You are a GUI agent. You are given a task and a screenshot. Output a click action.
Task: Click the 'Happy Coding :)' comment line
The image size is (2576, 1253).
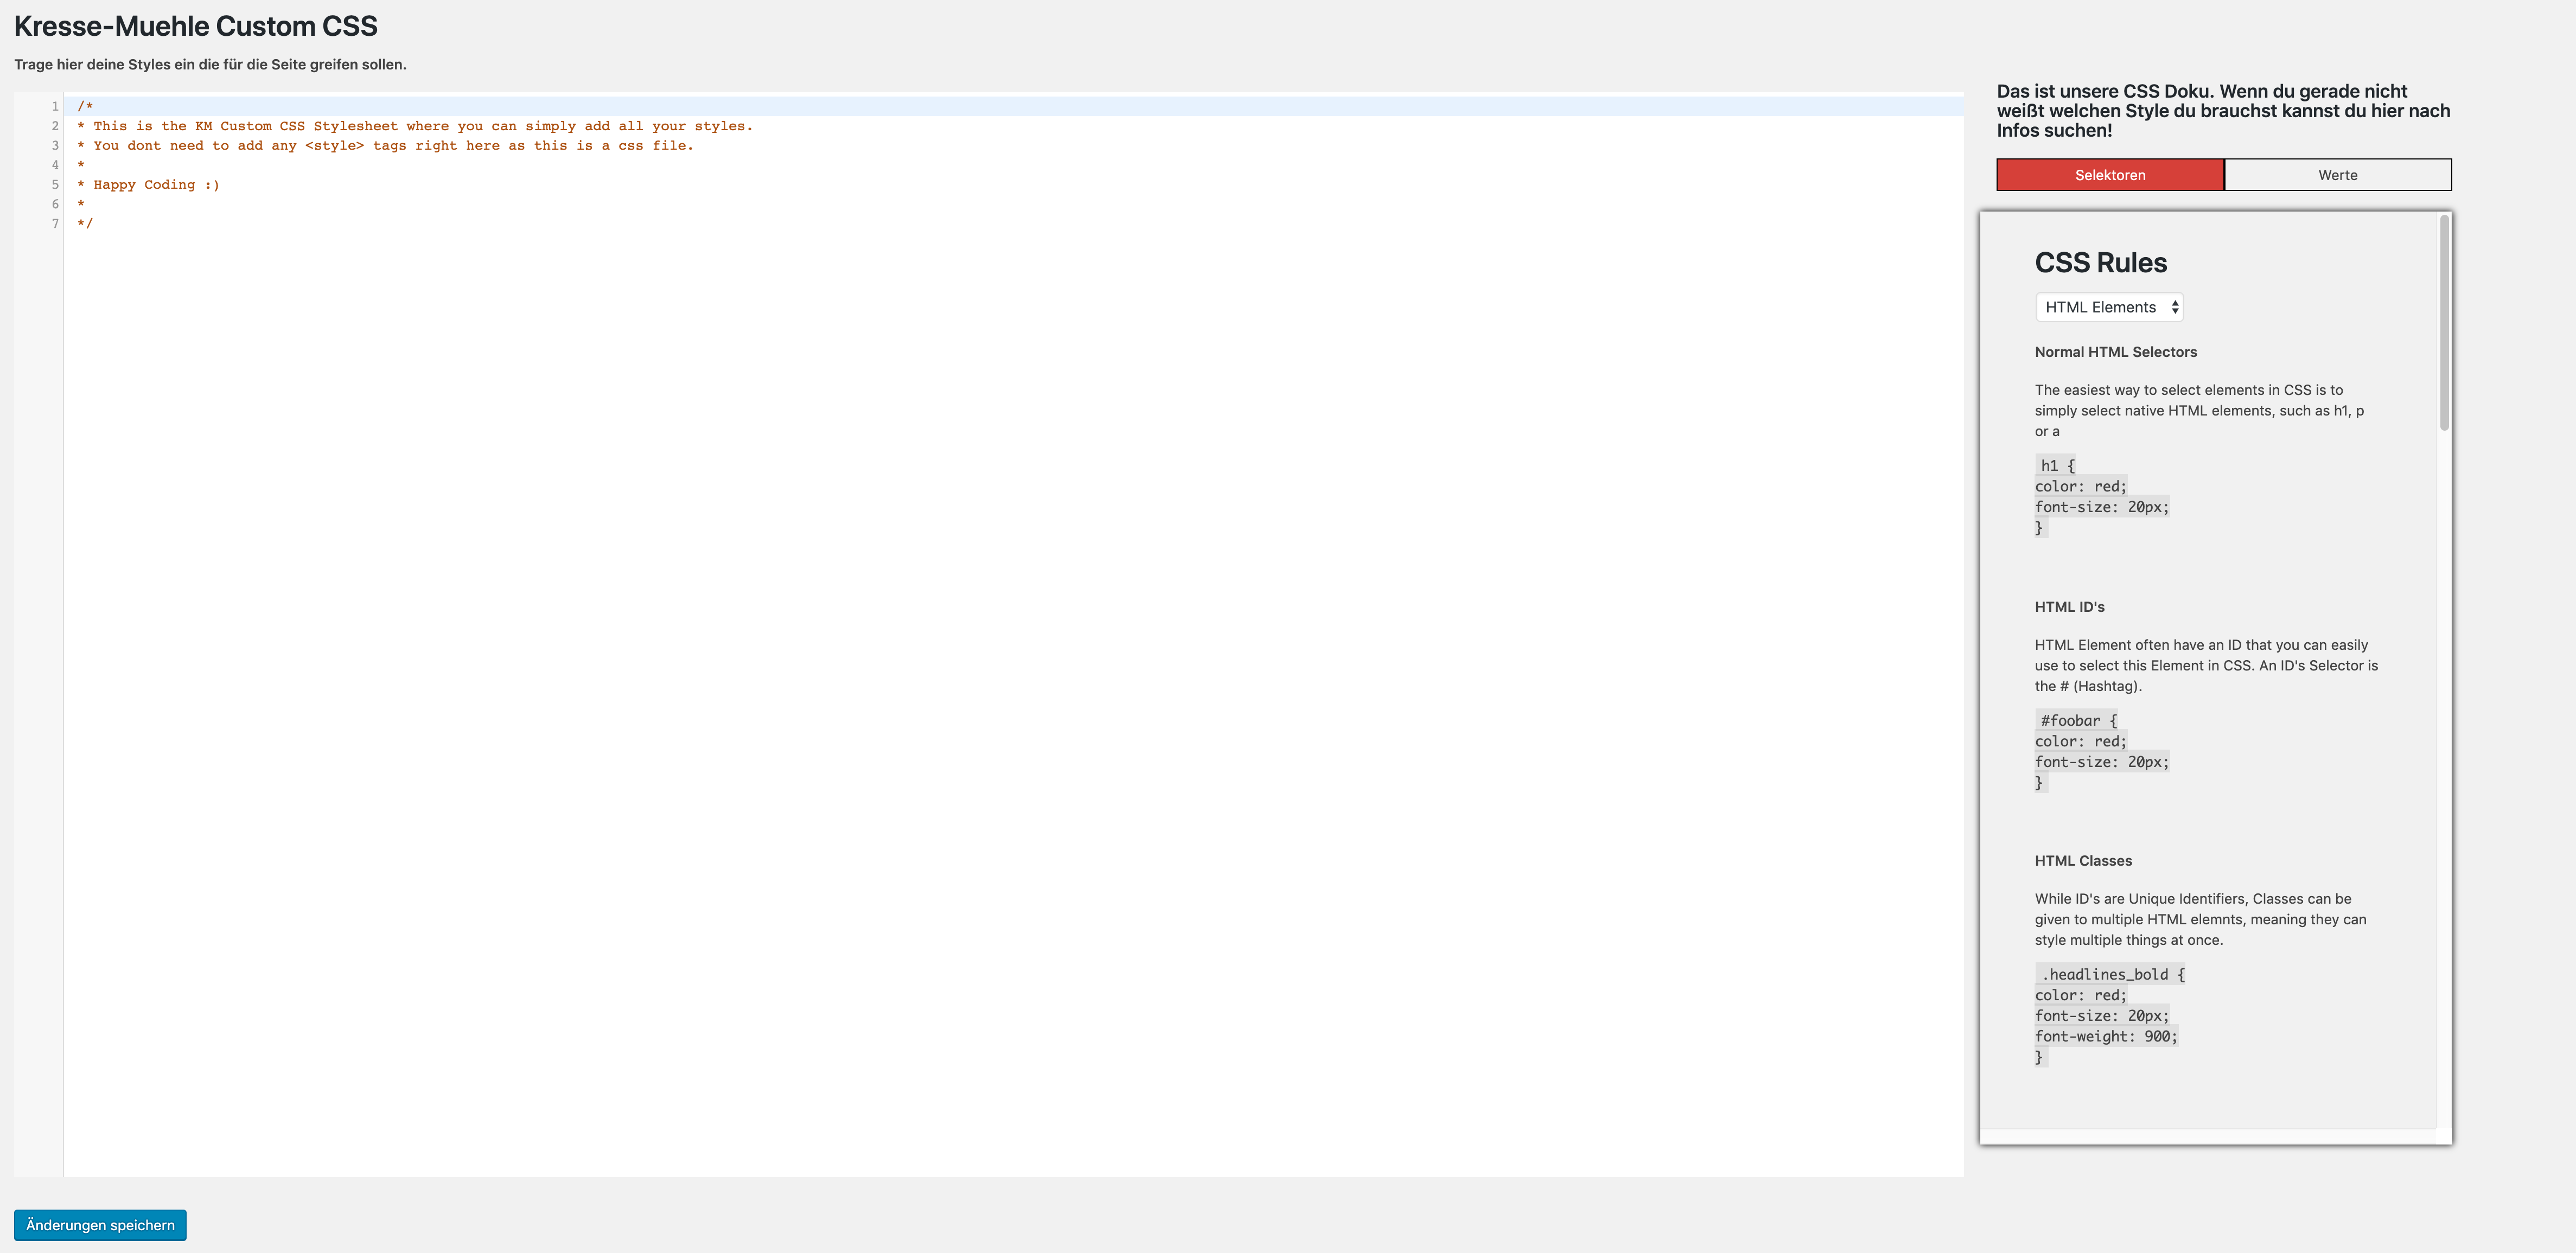pos(155,185)
